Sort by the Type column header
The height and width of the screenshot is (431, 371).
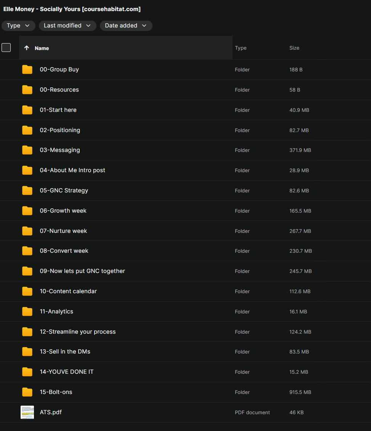click(x=241, y=48)
